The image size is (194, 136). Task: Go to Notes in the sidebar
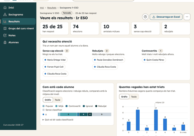(19, 36)
